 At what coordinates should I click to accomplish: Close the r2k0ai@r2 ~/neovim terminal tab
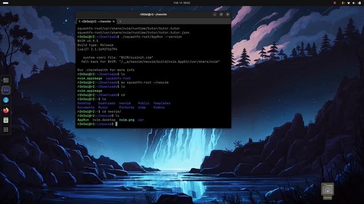(x=114, y=22)
